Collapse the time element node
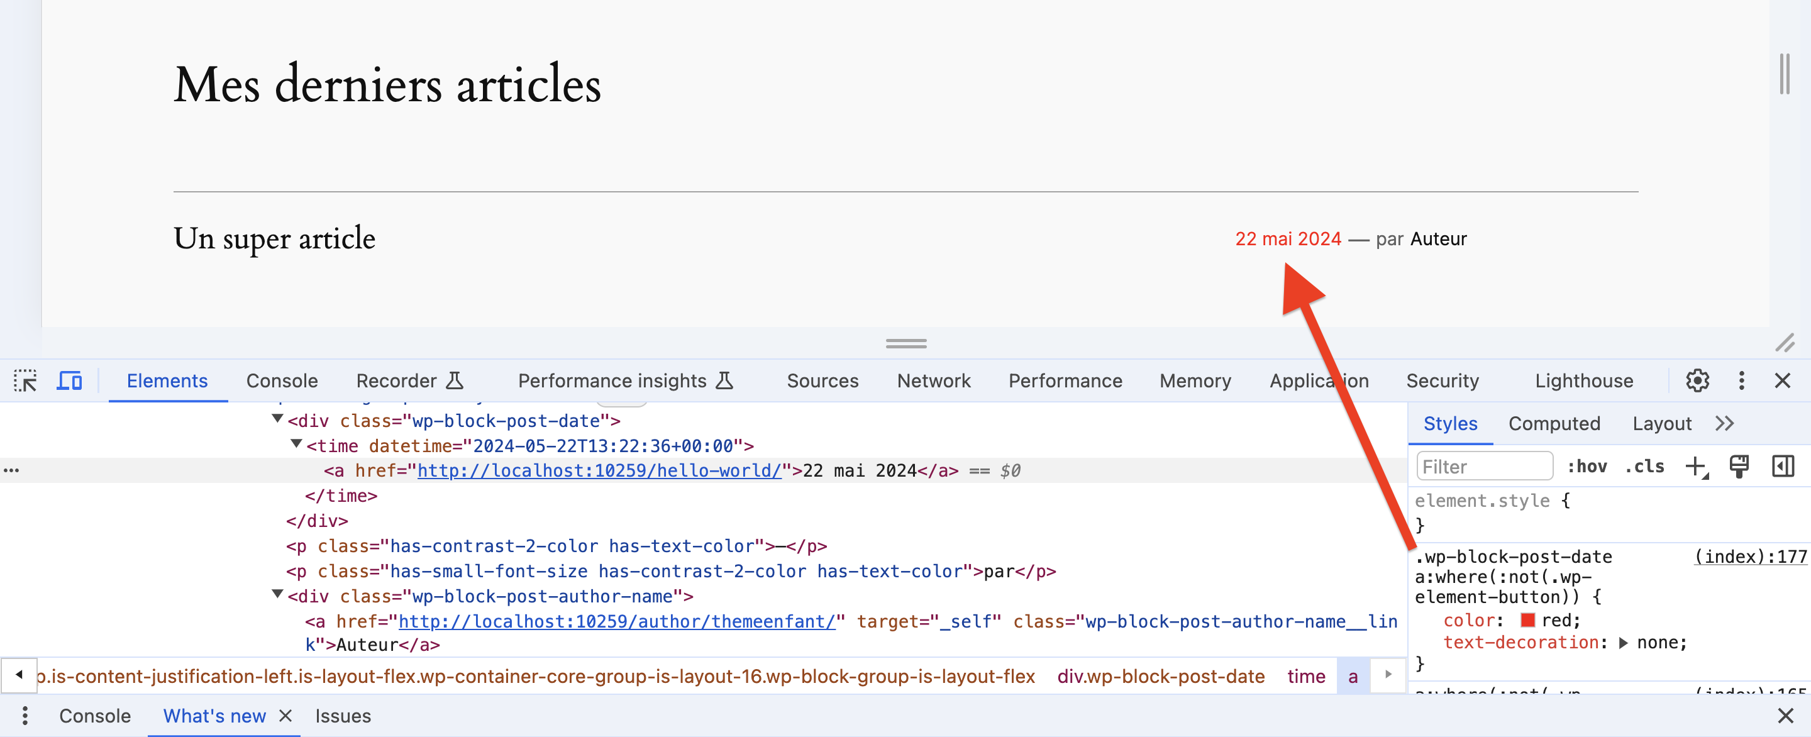1811x737 pixels. [x=296, y=443]
